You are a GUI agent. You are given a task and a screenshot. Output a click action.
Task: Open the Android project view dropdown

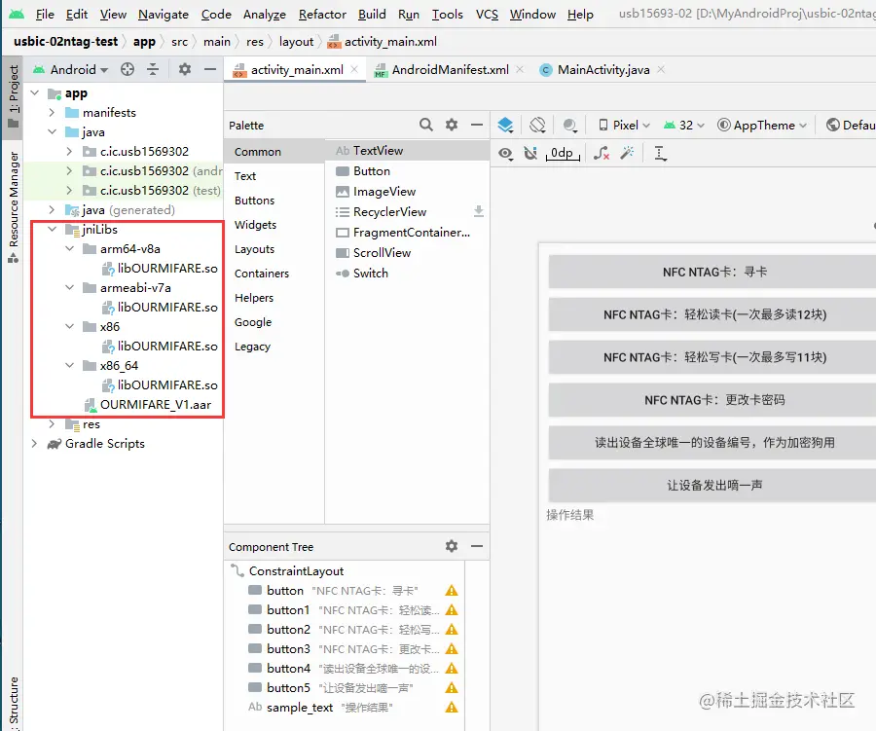[x=70, y=69]
